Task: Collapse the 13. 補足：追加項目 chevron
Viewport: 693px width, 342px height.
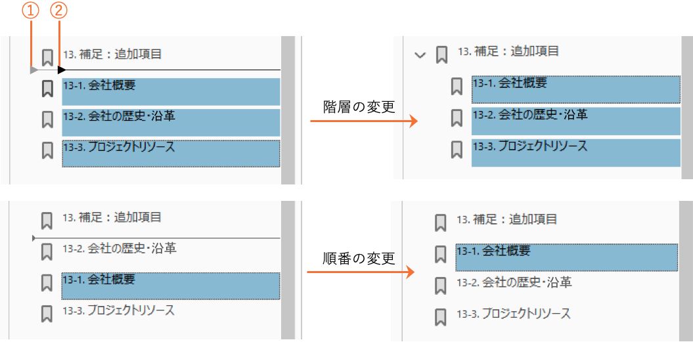Action: (x=420, y=55)
